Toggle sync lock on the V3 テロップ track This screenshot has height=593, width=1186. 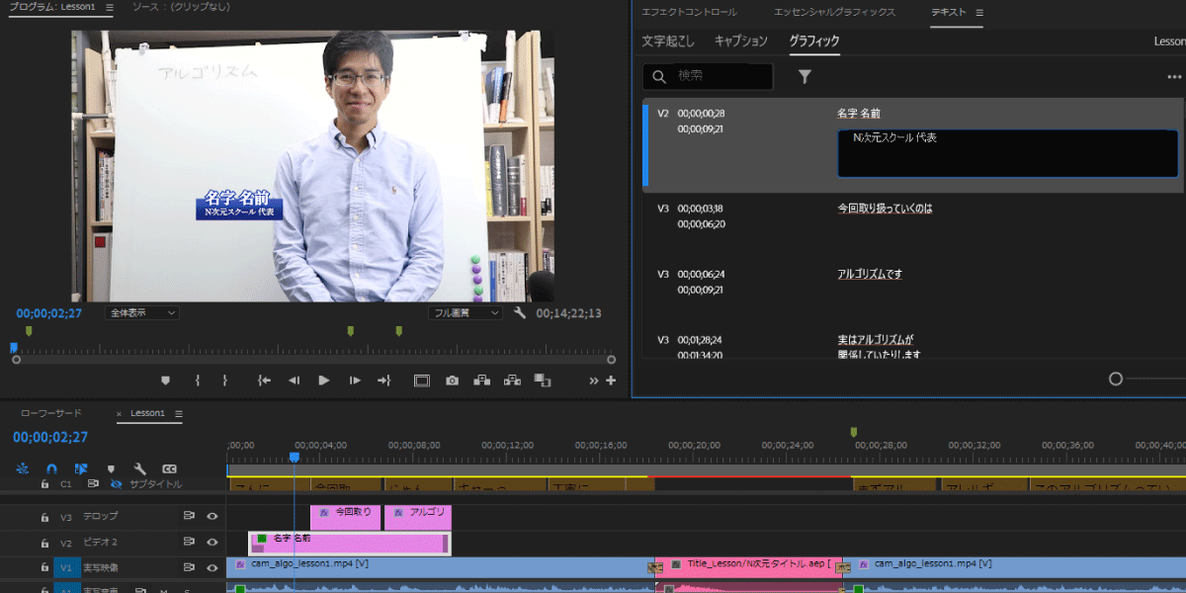coord(189,516)
